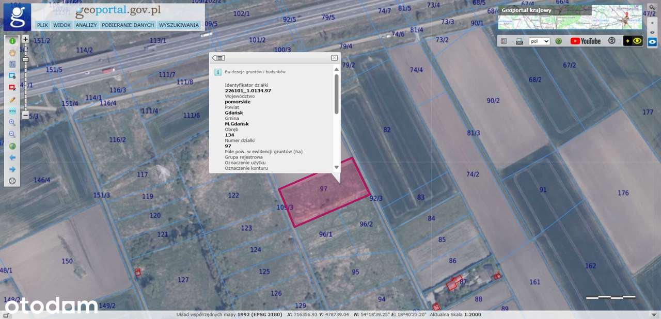Close the parcel info popup
Image resolution: width=661 pixels, height=319 pixels.
(334, 58)
